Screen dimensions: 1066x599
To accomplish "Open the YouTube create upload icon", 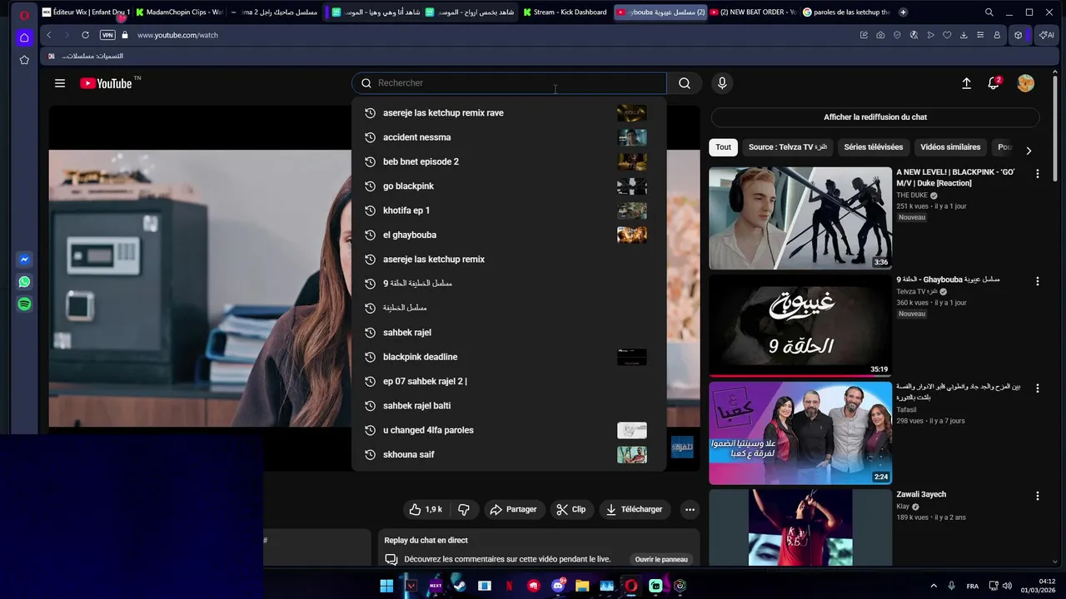I will click(x=966, y=83).
